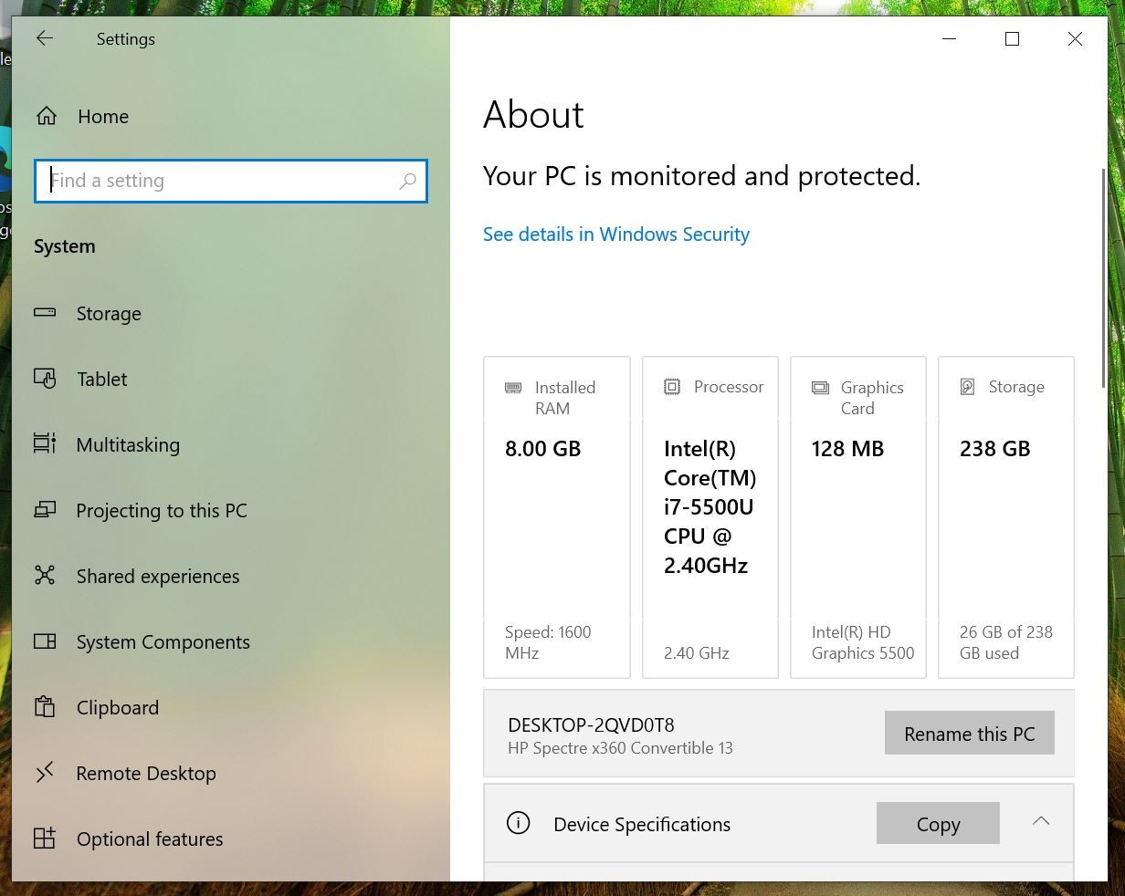Click the Projecting to this PC icon
The image size is (1125, 896).
(x=45, y=510)
